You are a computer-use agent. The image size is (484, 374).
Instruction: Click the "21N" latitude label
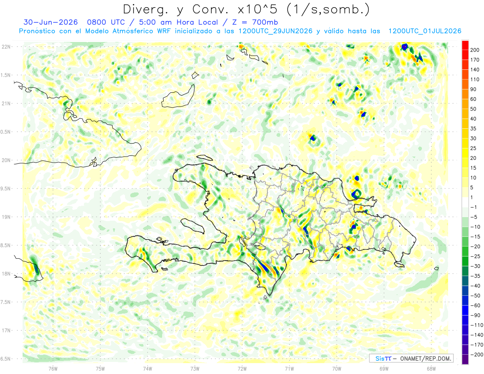click(6, 103)
